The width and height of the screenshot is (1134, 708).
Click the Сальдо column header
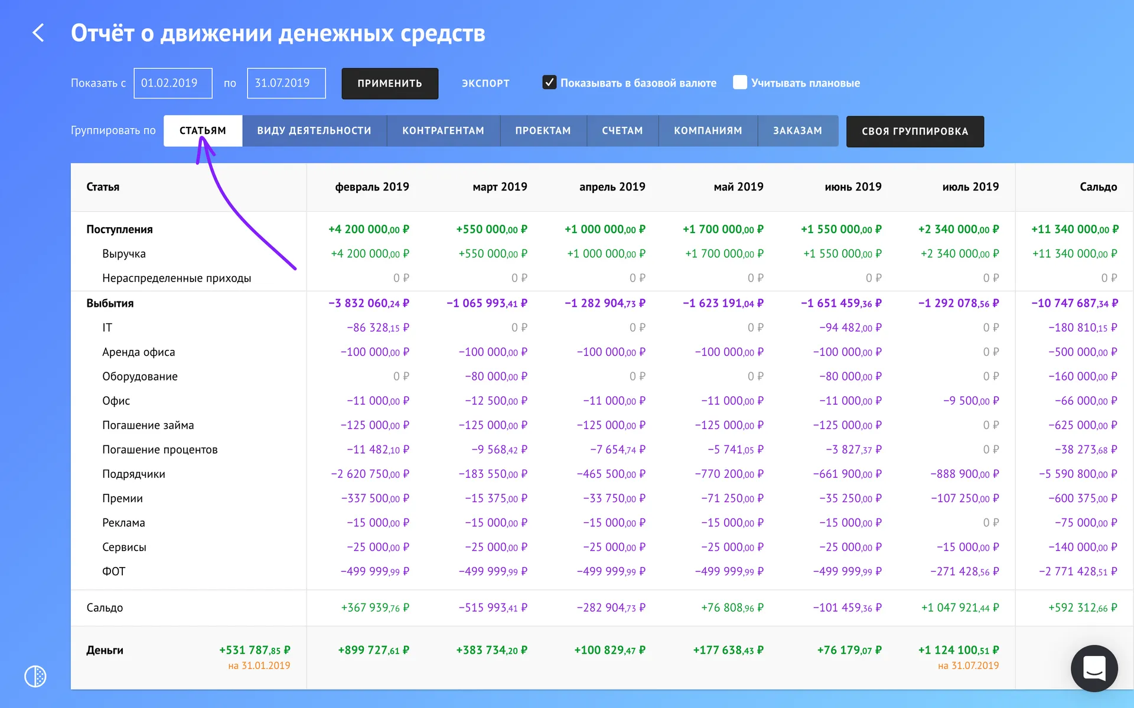pos(1098,186)
